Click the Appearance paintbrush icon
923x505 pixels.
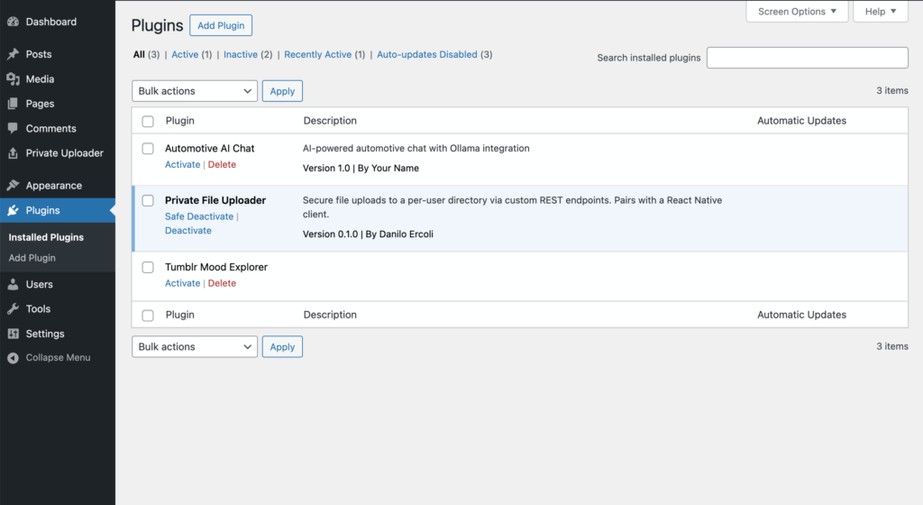13,186
